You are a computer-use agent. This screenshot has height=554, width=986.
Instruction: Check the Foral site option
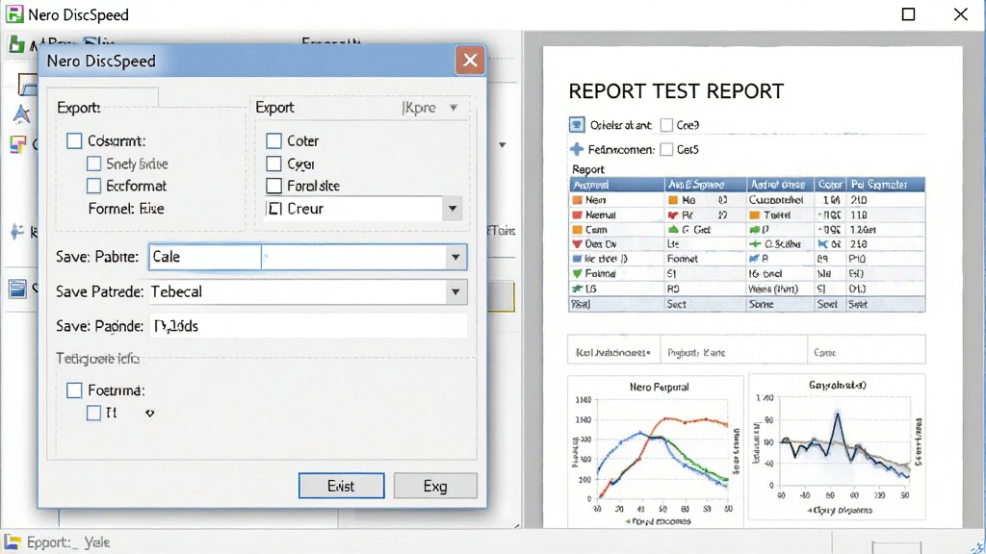[273, 186]
